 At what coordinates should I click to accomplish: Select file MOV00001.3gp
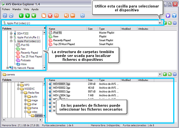tap(62, 84)
